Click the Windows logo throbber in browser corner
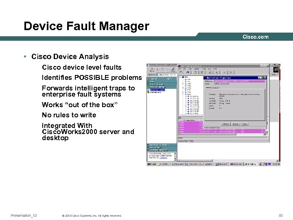The image size is (293, 220). click(276, 70)
